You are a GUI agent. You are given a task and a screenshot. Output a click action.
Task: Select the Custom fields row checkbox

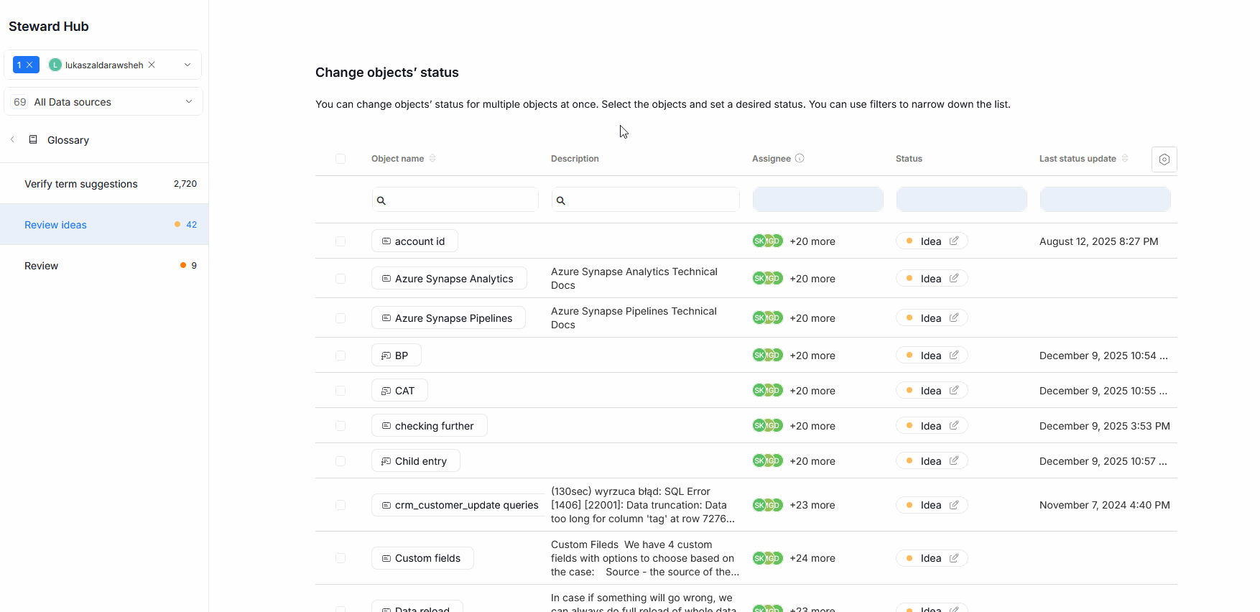[x=341, y=558]
